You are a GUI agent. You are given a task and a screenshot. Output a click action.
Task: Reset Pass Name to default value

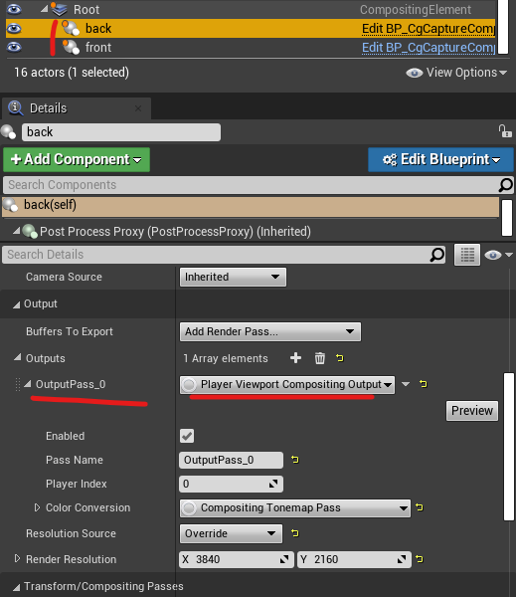(x=295, y=460)
